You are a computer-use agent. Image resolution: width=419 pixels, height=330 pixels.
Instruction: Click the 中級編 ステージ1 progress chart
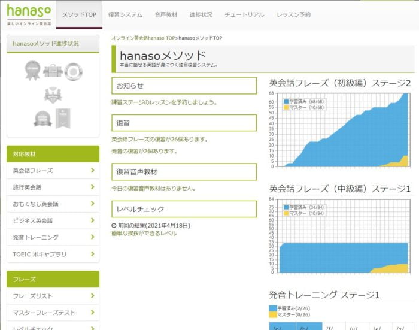tap(344, 236)
